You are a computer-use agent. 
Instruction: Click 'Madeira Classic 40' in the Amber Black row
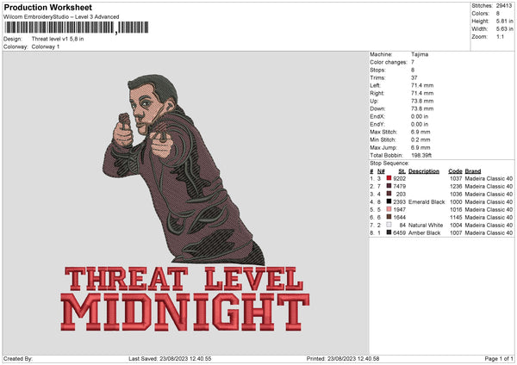[x=489, y=232]
